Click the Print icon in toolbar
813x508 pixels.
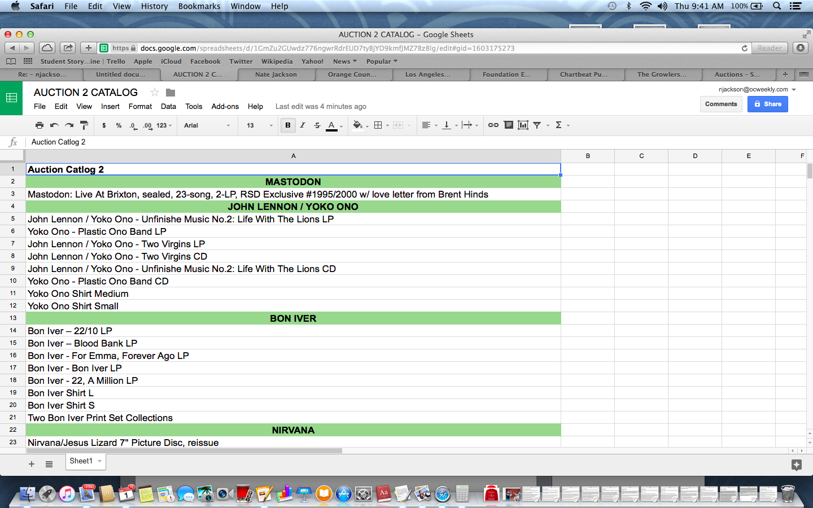coord(39,125)
